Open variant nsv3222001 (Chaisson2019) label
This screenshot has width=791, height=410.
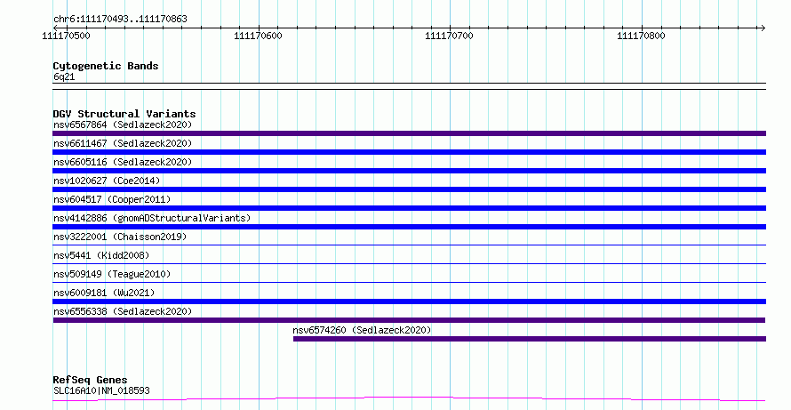[120, 237]
